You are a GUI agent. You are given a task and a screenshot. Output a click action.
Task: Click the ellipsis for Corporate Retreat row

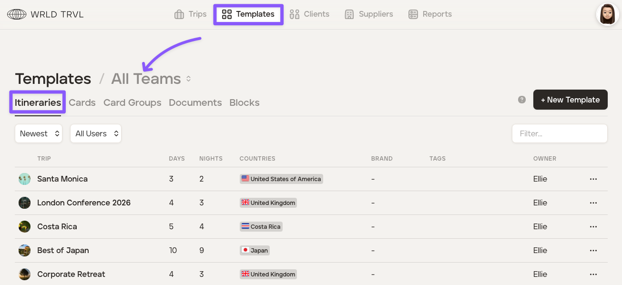(x=593, y=275)
